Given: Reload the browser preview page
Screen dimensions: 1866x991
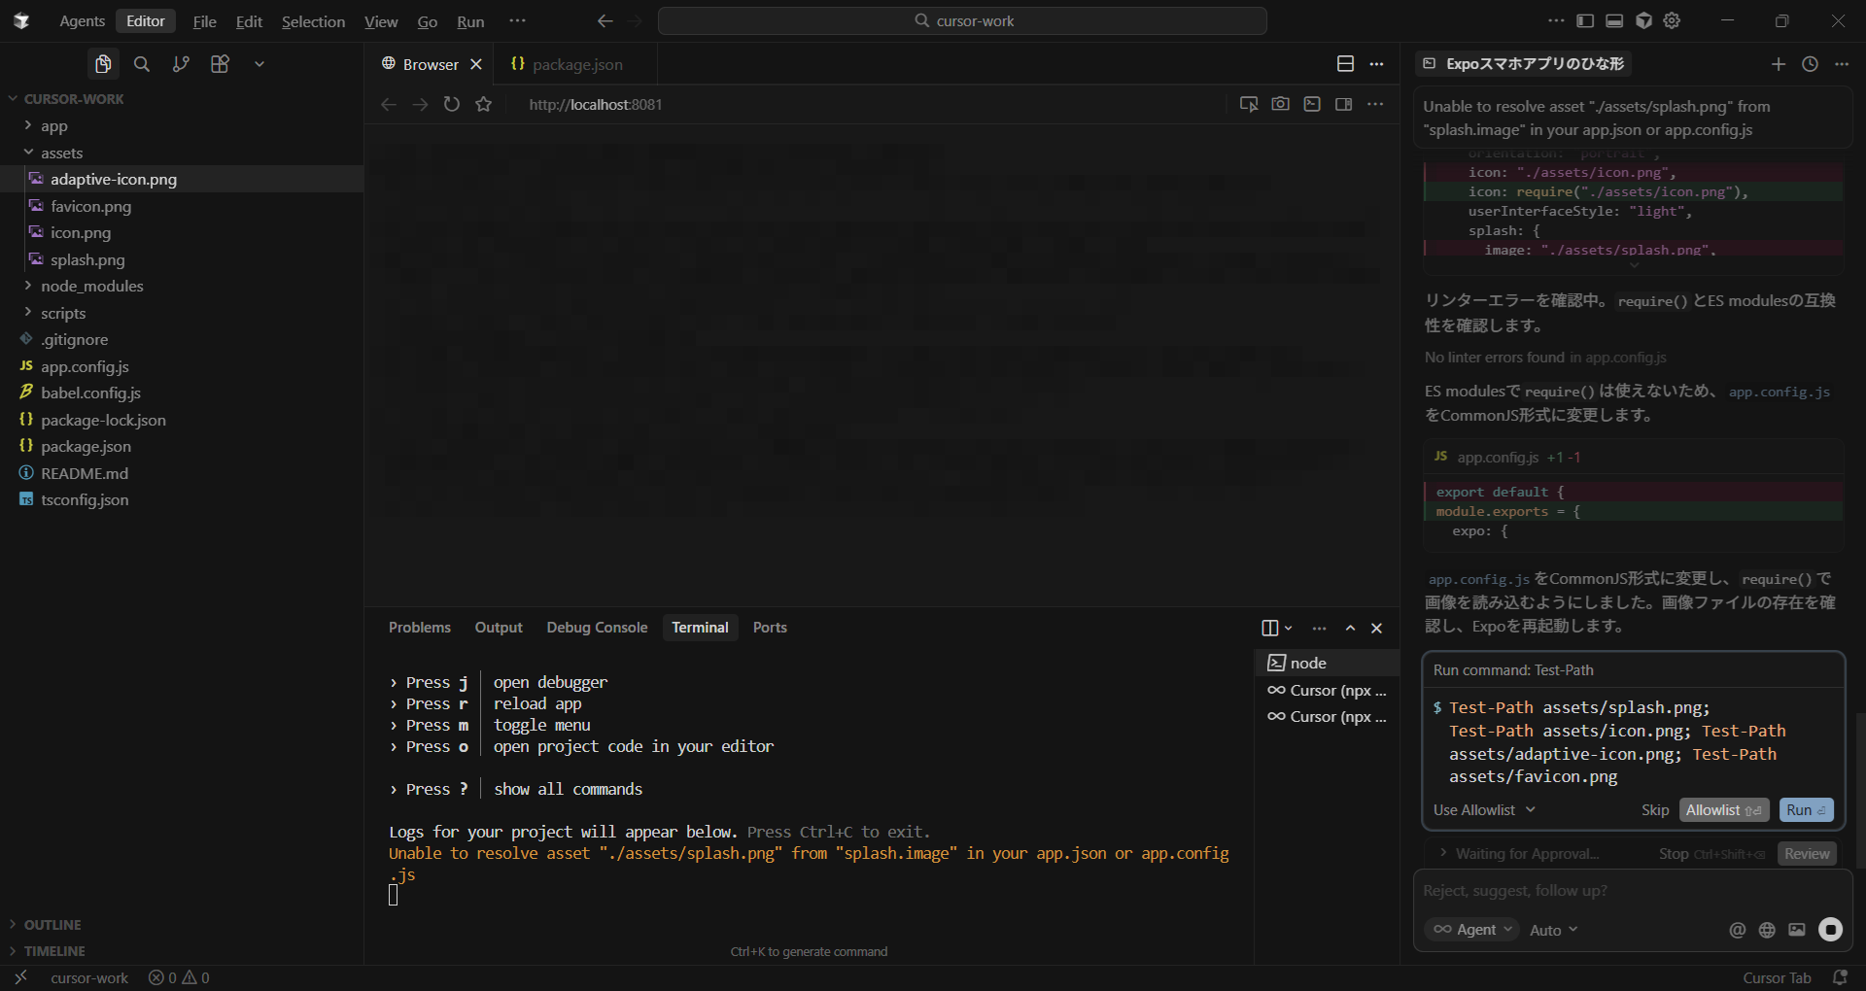Looking at the screenshot, I should [x=452, y=104].
